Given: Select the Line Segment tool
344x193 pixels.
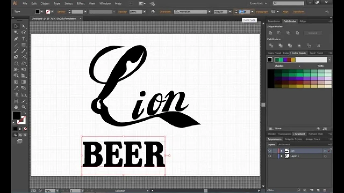Looking at the screenshot, I should point(16,45).
